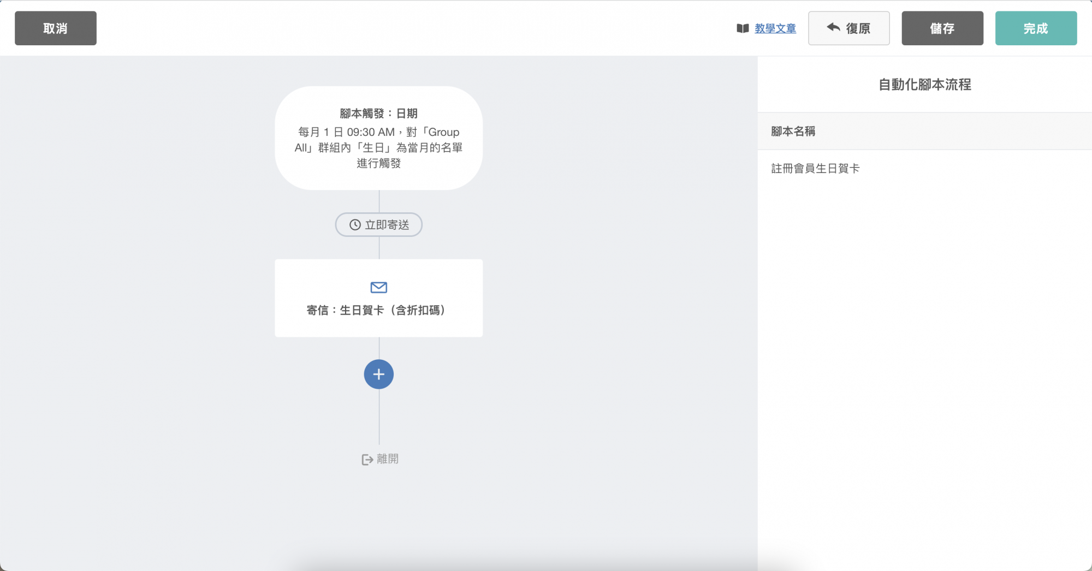Click the book icon beside 教學文章
The height and width of the screenshot is (571, 1092).
click(x=743, y=28)
